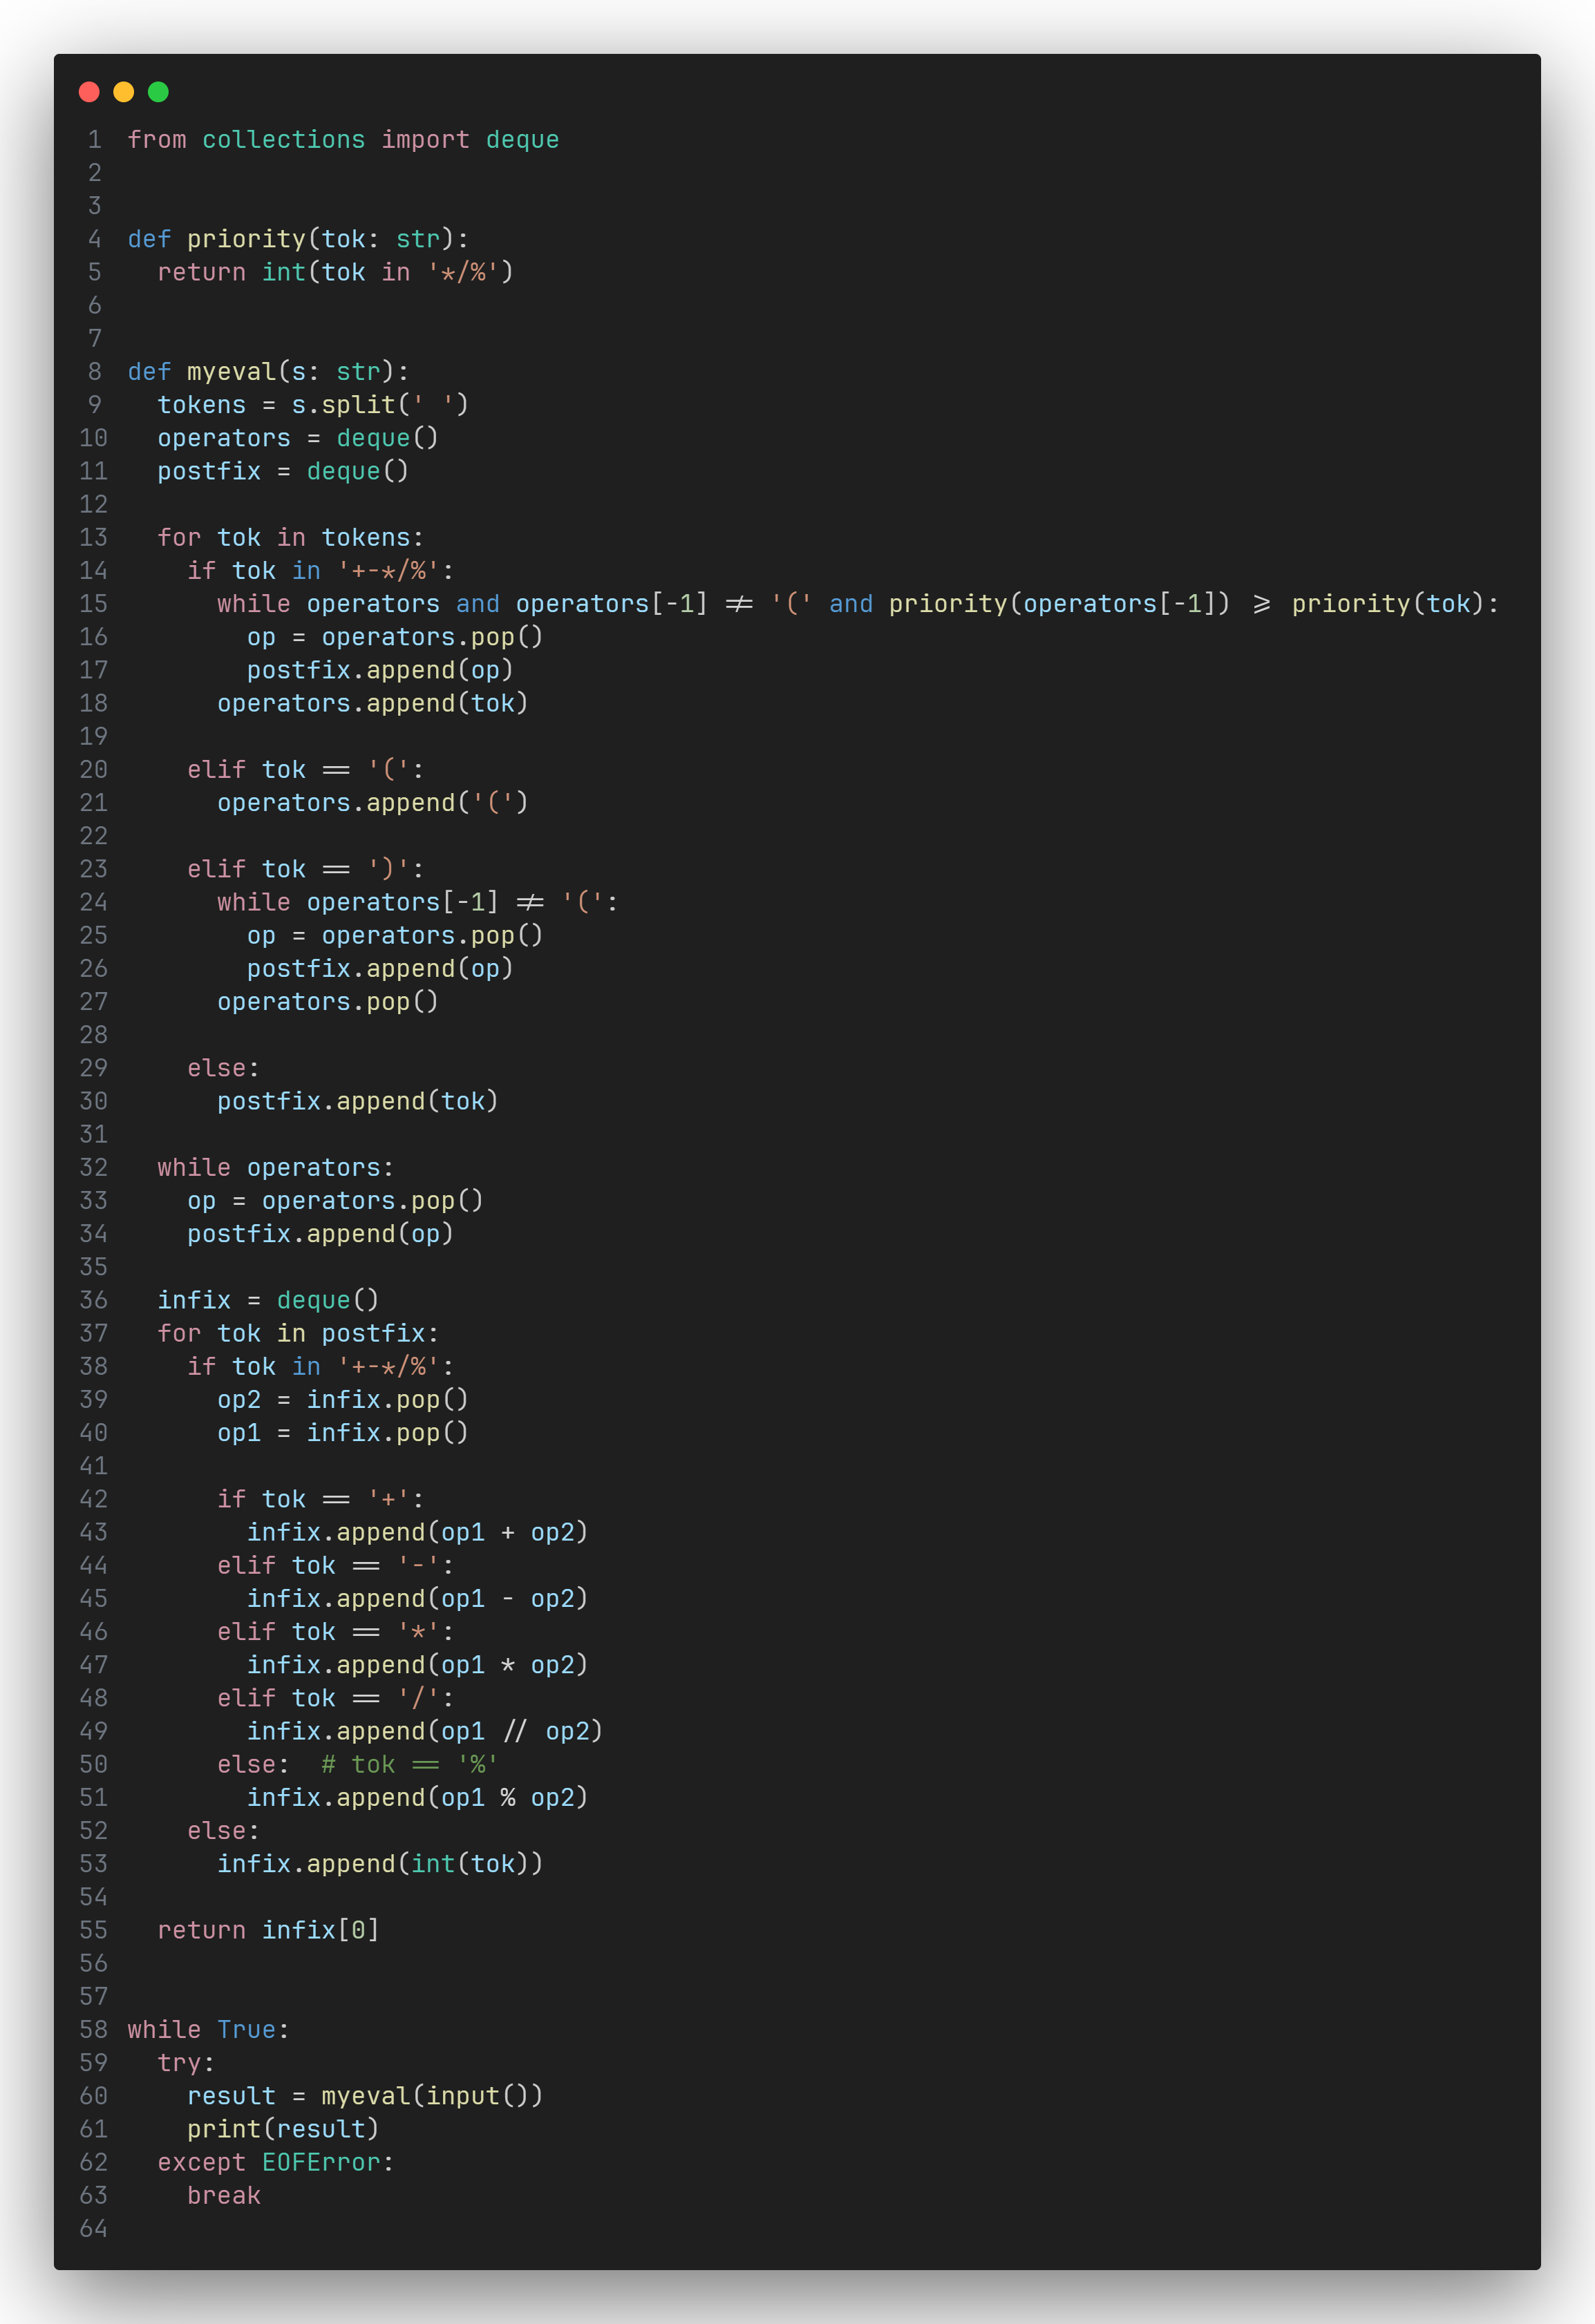The image size is (1595, 2324).
Task: Click 'operators.append(tok)' on line 18
Action: pos(372,703)
